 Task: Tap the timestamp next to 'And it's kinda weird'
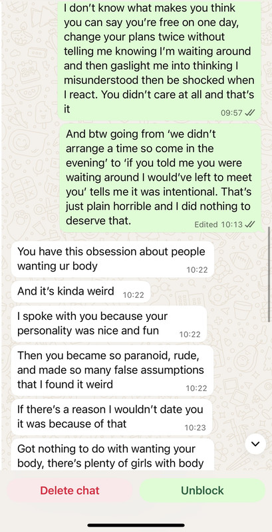click(x=133, y=295)
